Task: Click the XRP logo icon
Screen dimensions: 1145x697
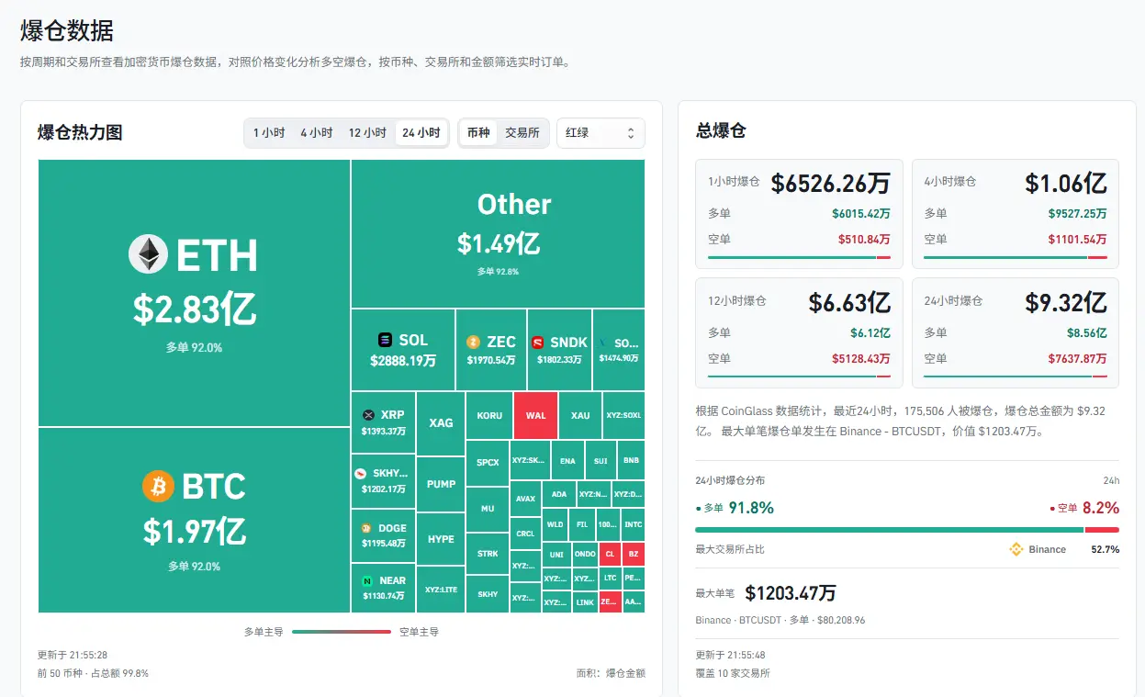Action: (x=369, y=415)
